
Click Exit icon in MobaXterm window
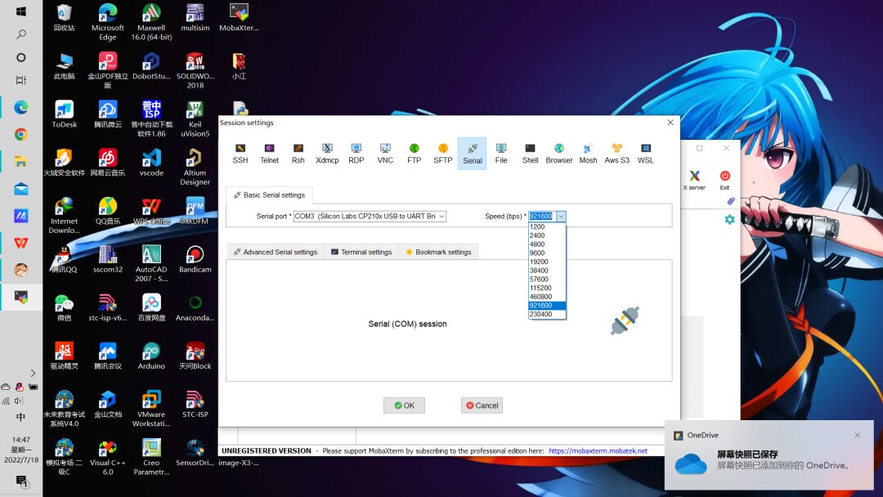[x=724, y=180]
